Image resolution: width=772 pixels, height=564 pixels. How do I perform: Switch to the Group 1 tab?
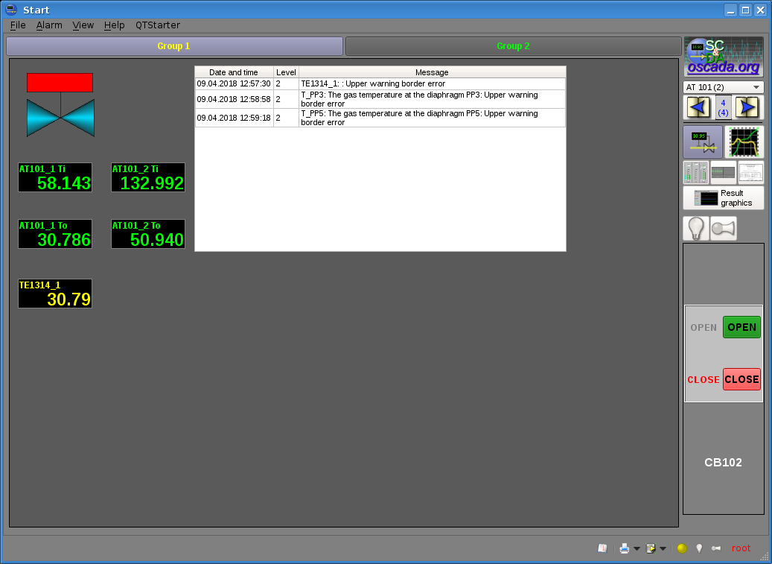tap(174, 45)
